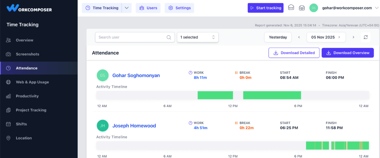Click Download Overview button
This screenshot has height=158, width=380.
click(348, 53)
